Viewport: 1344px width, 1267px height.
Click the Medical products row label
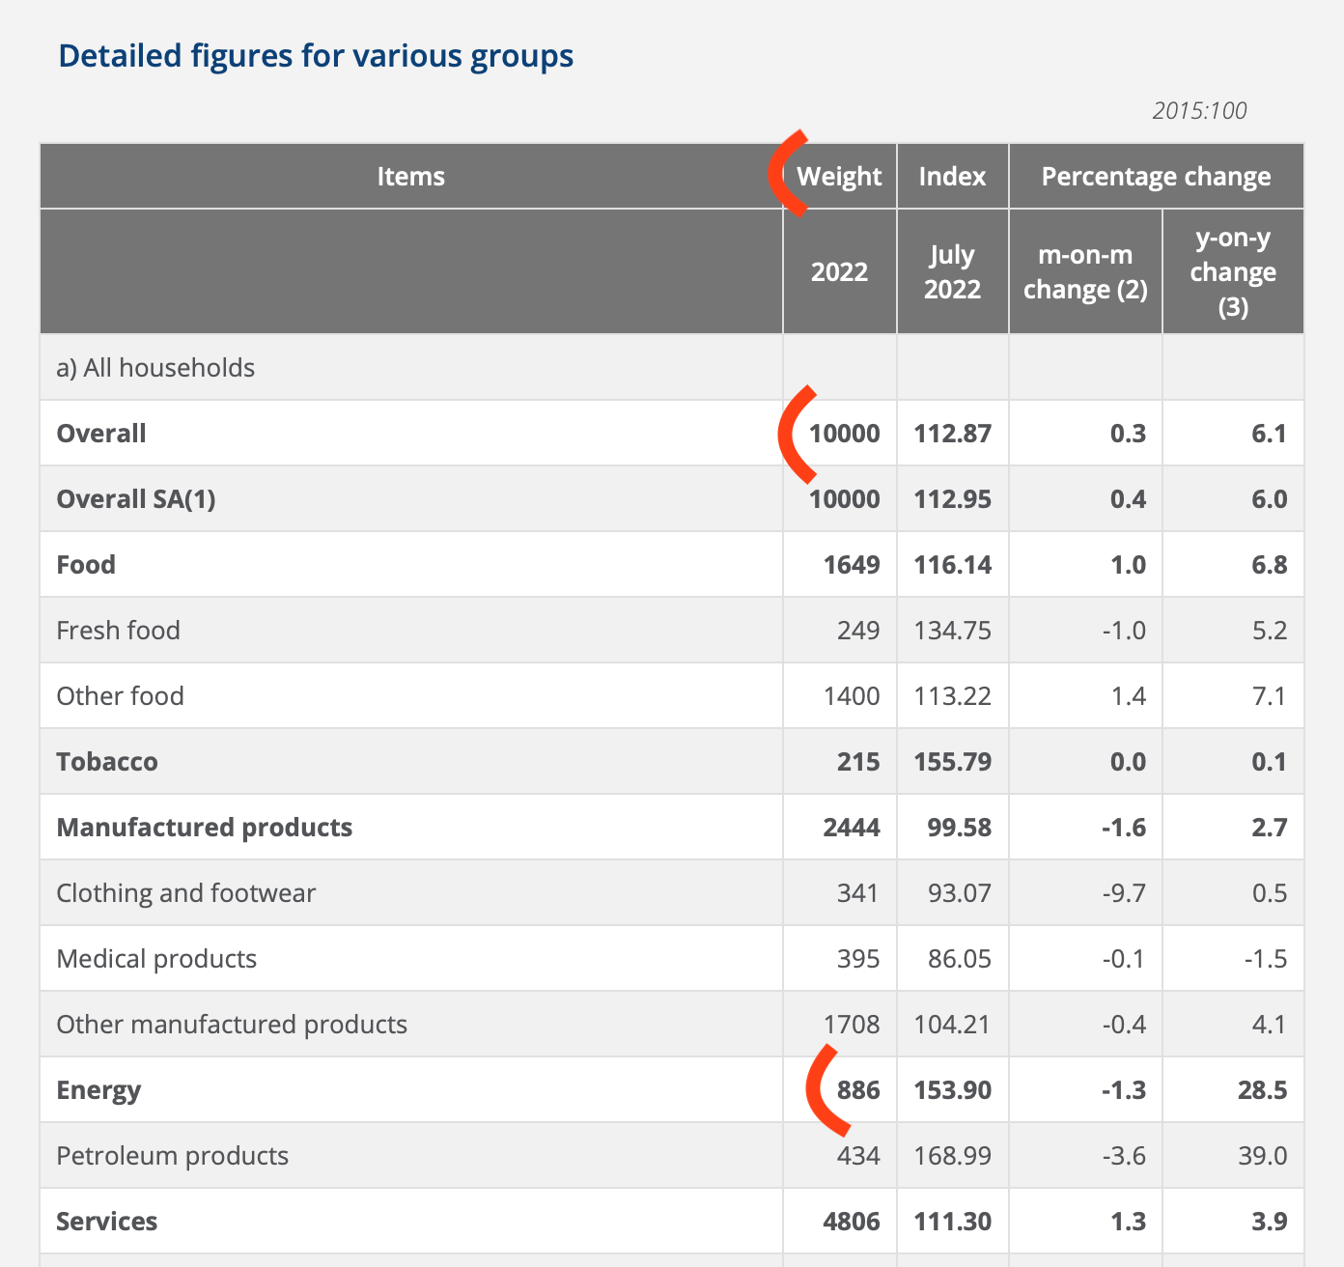156,959
